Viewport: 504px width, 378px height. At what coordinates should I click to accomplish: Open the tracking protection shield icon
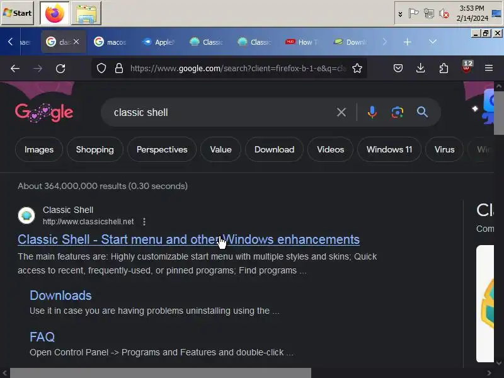[x=101, y=68]
